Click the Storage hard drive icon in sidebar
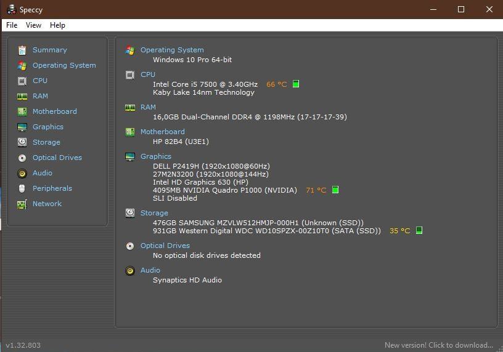 (x=22, y=142)
